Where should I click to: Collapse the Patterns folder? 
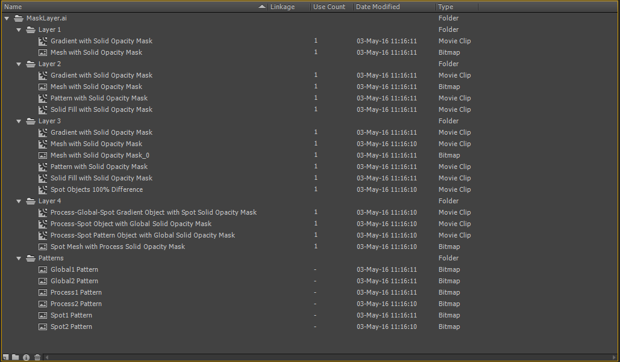[x=19, y=259]
